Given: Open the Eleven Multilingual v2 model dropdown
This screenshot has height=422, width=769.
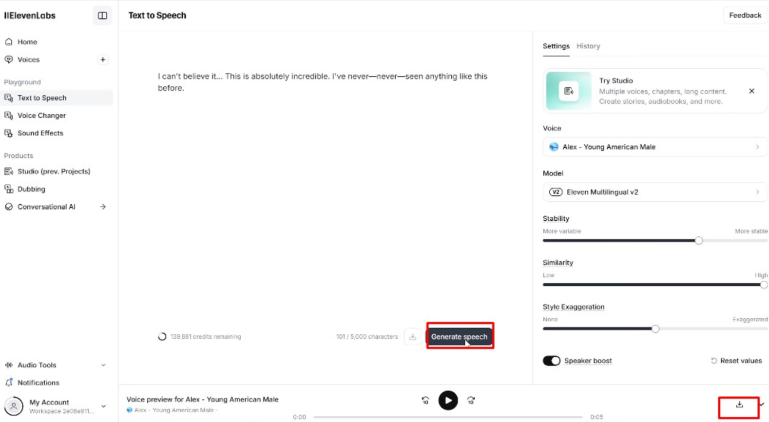Looking at the screenshot, I should (654, 192).
